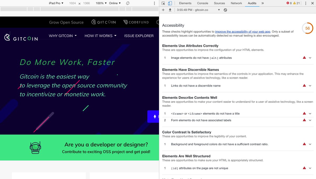Toggle device toolbar icon in DevTools

170,3
